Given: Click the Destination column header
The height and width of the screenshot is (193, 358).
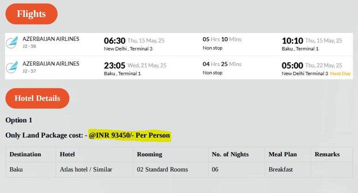Looking at the screenshot, I should coord(25,154).
